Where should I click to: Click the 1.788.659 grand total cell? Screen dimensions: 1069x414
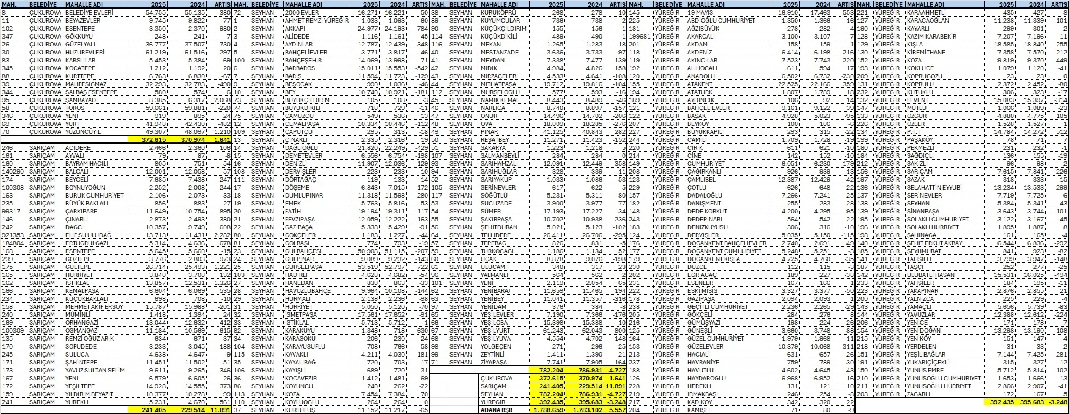coord(546,410)
